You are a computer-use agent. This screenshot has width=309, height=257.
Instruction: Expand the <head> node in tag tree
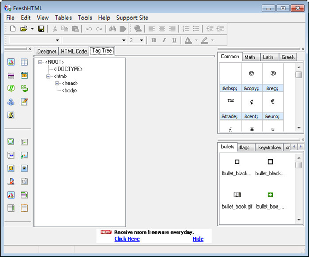coord(57,83)
